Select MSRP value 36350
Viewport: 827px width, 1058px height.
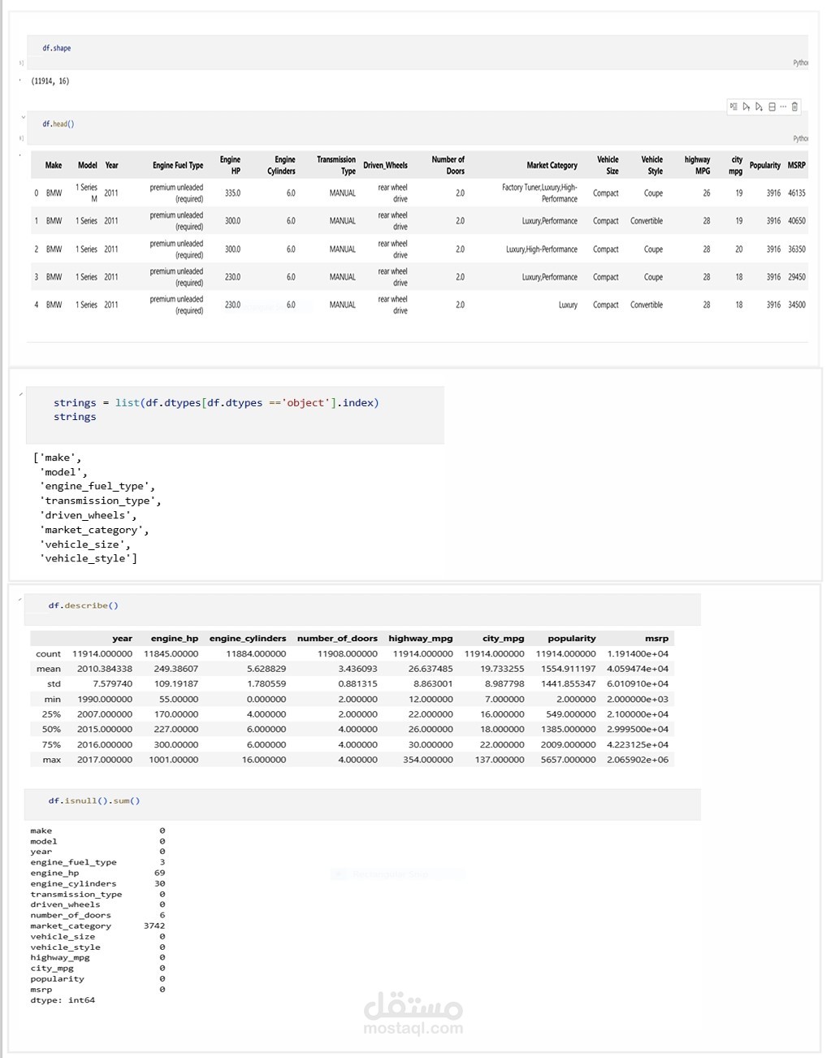796,249
